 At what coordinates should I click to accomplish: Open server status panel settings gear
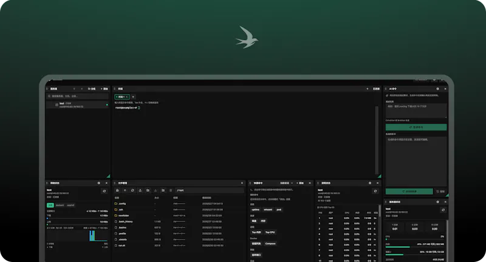(437, 202)
